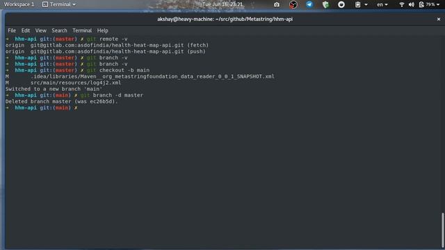Open the Terminal menu in menu bar
The height and width of the screenshot is (250, 445).
click(x=82, y=31)
